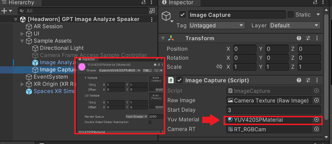
Task: Click the pink YUV420SPMaterial preview swatch
Action: (x=82, y=67)
